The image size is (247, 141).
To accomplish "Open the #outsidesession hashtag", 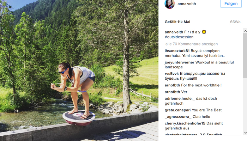I will click(179, 37).
